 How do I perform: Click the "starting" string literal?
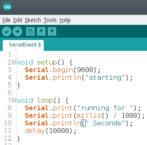coord(105,78)
